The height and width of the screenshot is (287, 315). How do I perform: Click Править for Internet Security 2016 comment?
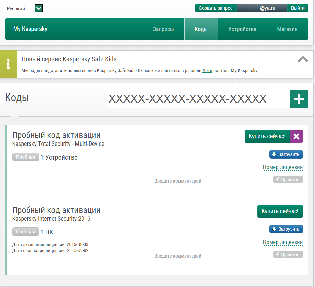tap(288, 255)
